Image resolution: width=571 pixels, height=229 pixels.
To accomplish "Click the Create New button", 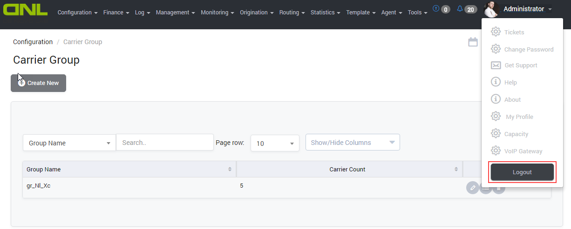I will [x=38, y=83].
